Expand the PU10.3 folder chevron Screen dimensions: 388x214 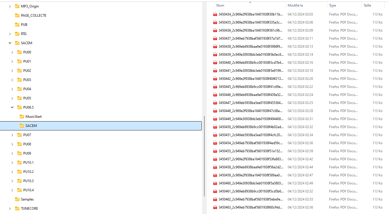[12, 181]
